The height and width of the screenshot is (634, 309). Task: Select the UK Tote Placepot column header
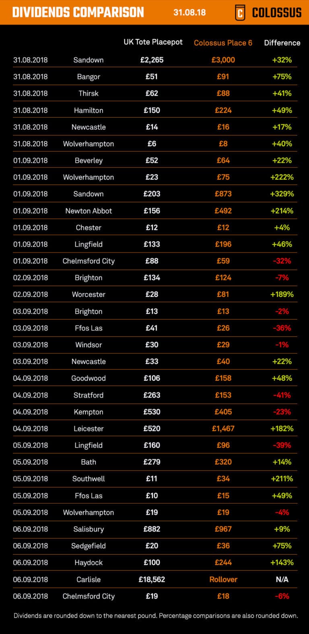coord(153,42)
